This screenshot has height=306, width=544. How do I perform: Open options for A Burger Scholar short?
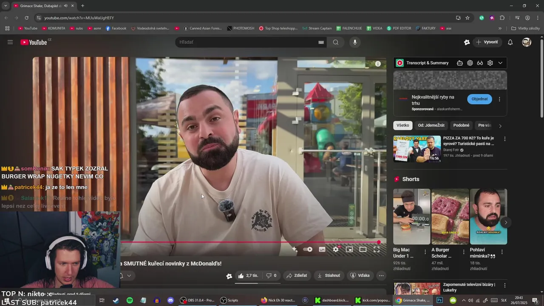pos(464,252)
